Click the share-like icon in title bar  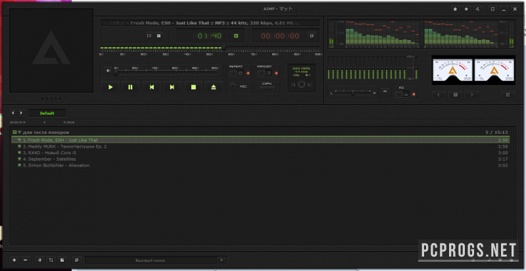(x=477, y=9)
